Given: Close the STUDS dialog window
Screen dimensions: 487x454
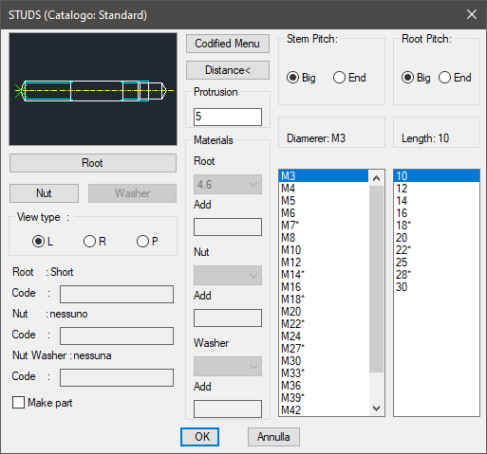Looking at the screenshot, I should click(x=472, y=14).
